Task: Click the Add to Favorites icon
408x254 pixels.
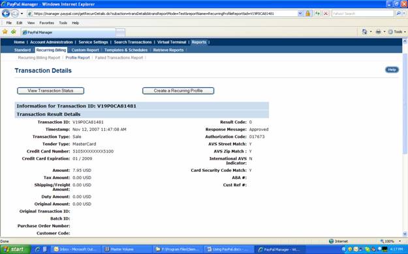Action: pyautogui.click(x=14, y=32)
